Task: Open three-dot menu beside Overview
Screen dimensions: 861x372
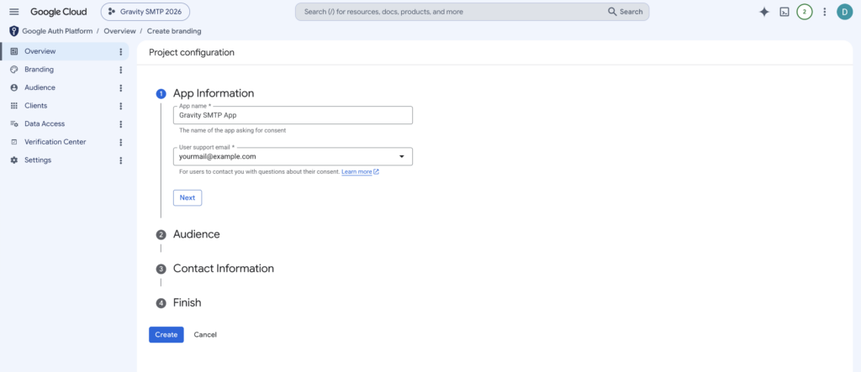Action: pyautogui.click(x=121, y=51)
